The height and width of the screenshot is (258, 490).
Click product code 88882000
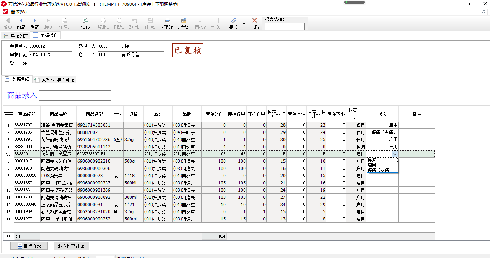[27, 147]
